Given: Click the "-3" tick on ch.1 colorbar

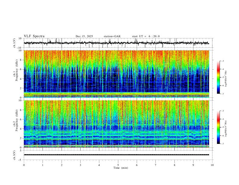Looking at the screenshot, I should point(222,61).
